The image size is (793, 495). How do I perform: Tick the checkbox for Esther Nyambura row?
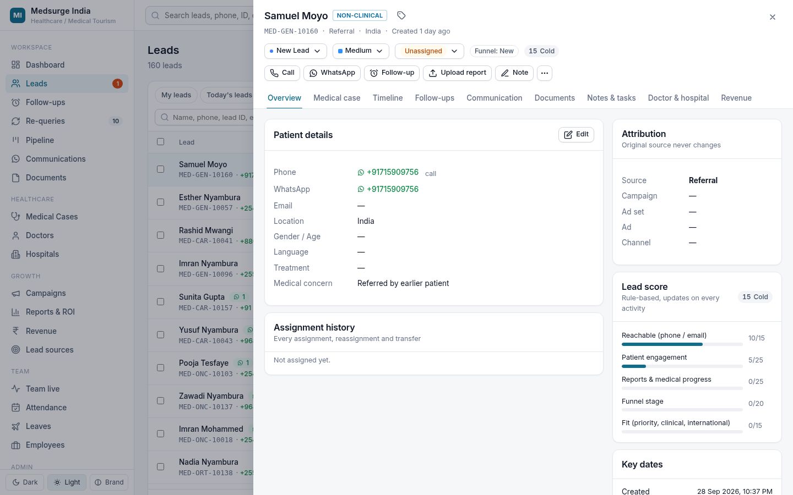161,202
